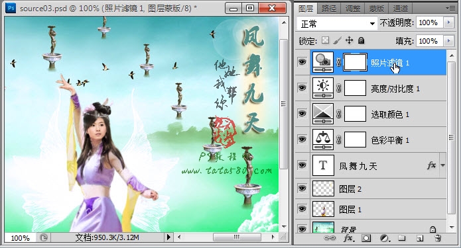Image resolution: width=461 pixels, height=248 pixels.
Task: Select the 背景 layer thumbnail
Action: click(323, 227)
